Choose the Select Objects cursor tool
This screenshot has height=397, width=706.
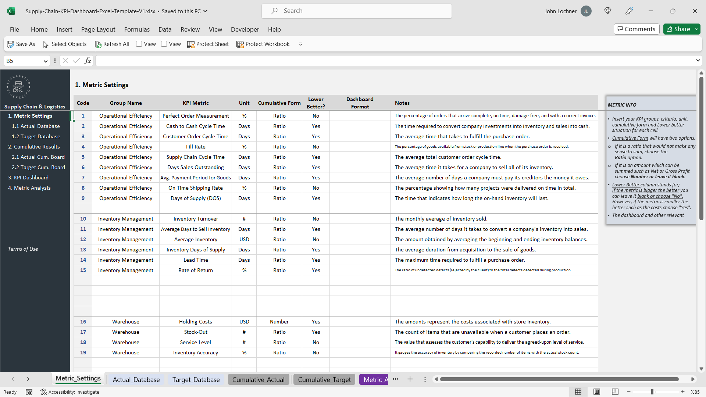pos(46,44)
